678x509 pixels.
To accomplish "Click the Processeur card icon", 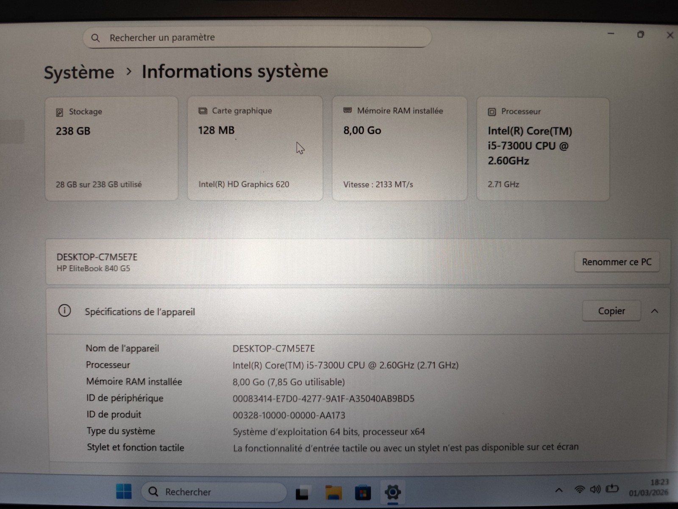I will (x=492, y=112).
